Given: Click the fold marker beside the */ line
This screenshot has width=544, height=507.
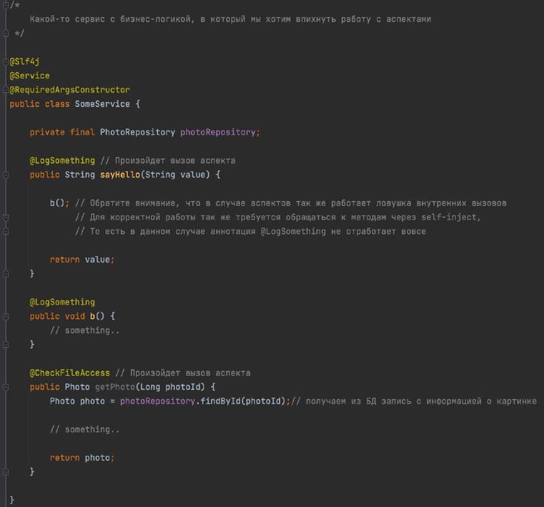Looking at the screenshot, I should [5, 33].
